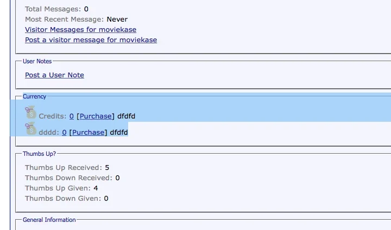Screen dimensions: 391x230
Task: Click Most Recent Message value Never
Action: tap(117, 19)
